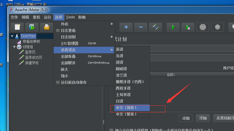Choose 波兰语 language
Viewport: 234px width, 131px height.
(x=132, y=75)
